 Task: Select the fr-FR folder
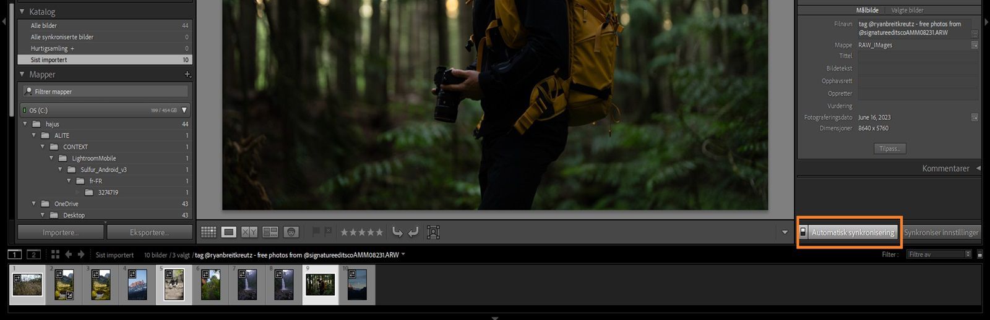coord(95,181)
